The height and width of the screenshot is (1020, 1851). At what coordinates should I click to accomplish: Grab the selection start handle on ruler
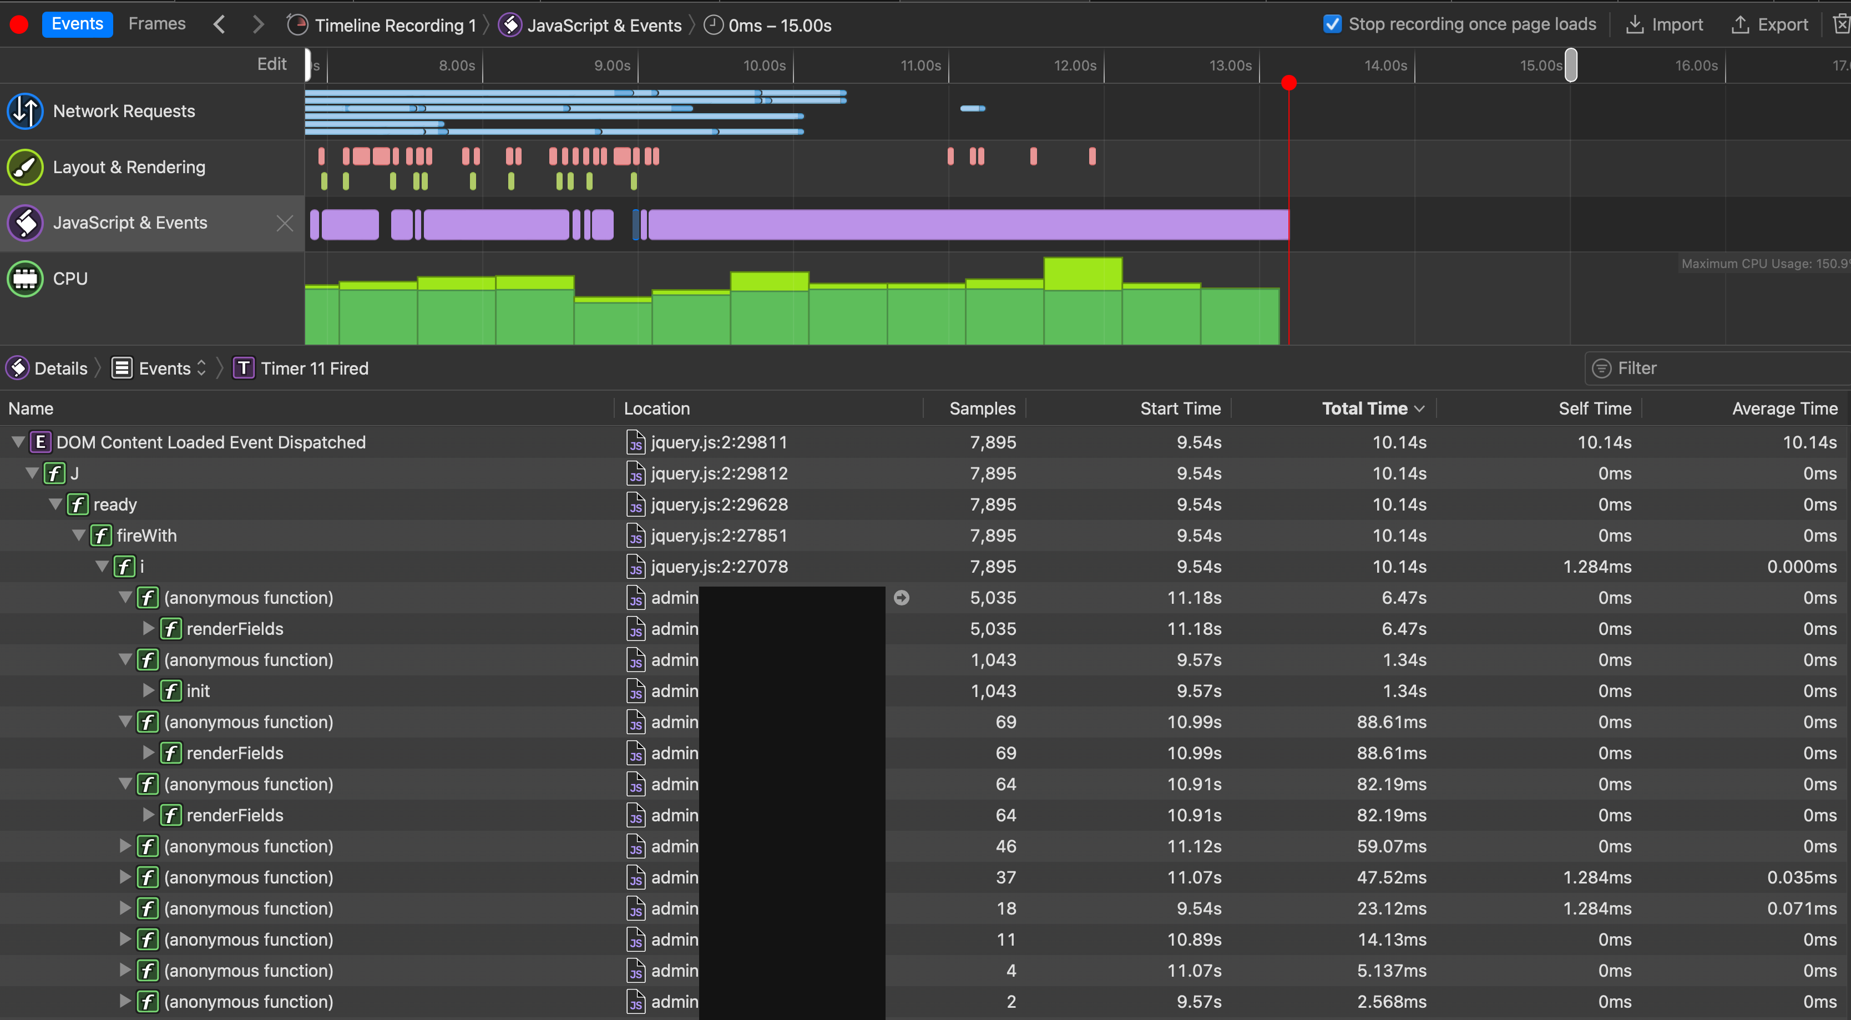click(307, 65)
